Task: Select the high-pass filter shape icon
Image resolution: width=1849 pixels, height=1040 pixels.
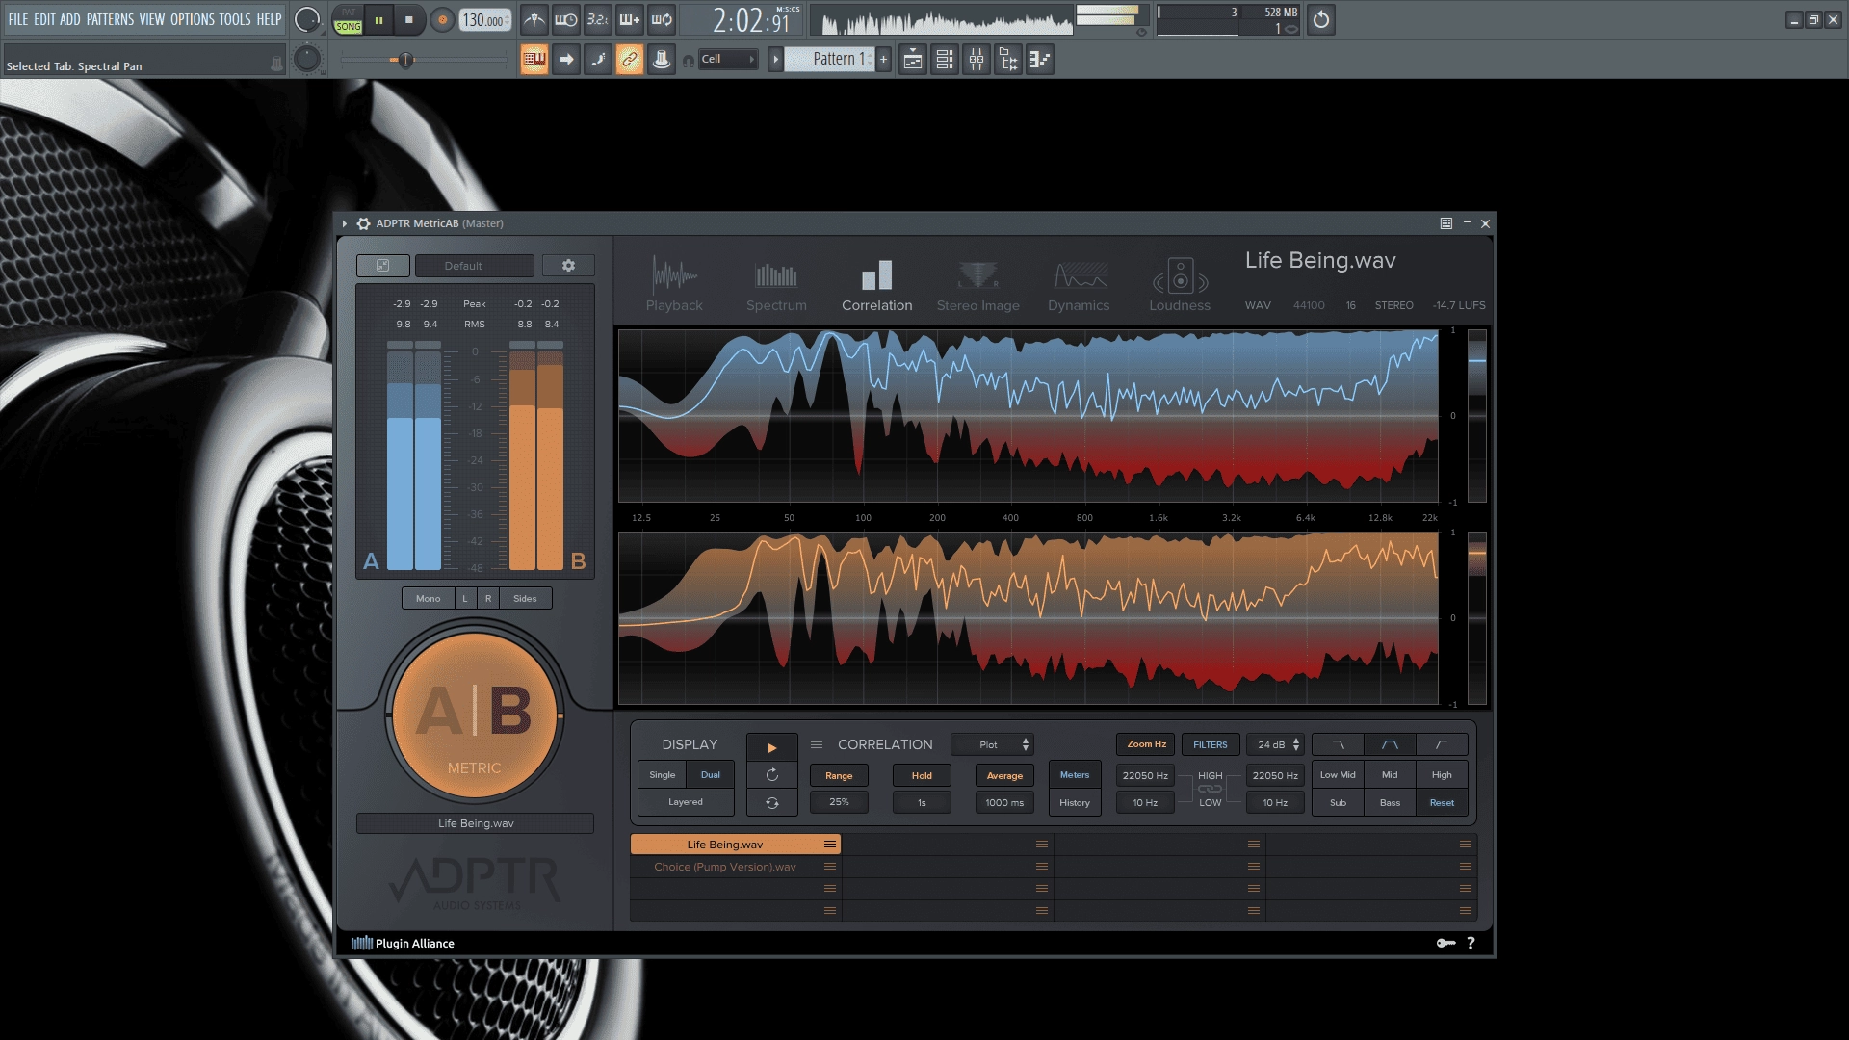Action: coord(1442,744)
